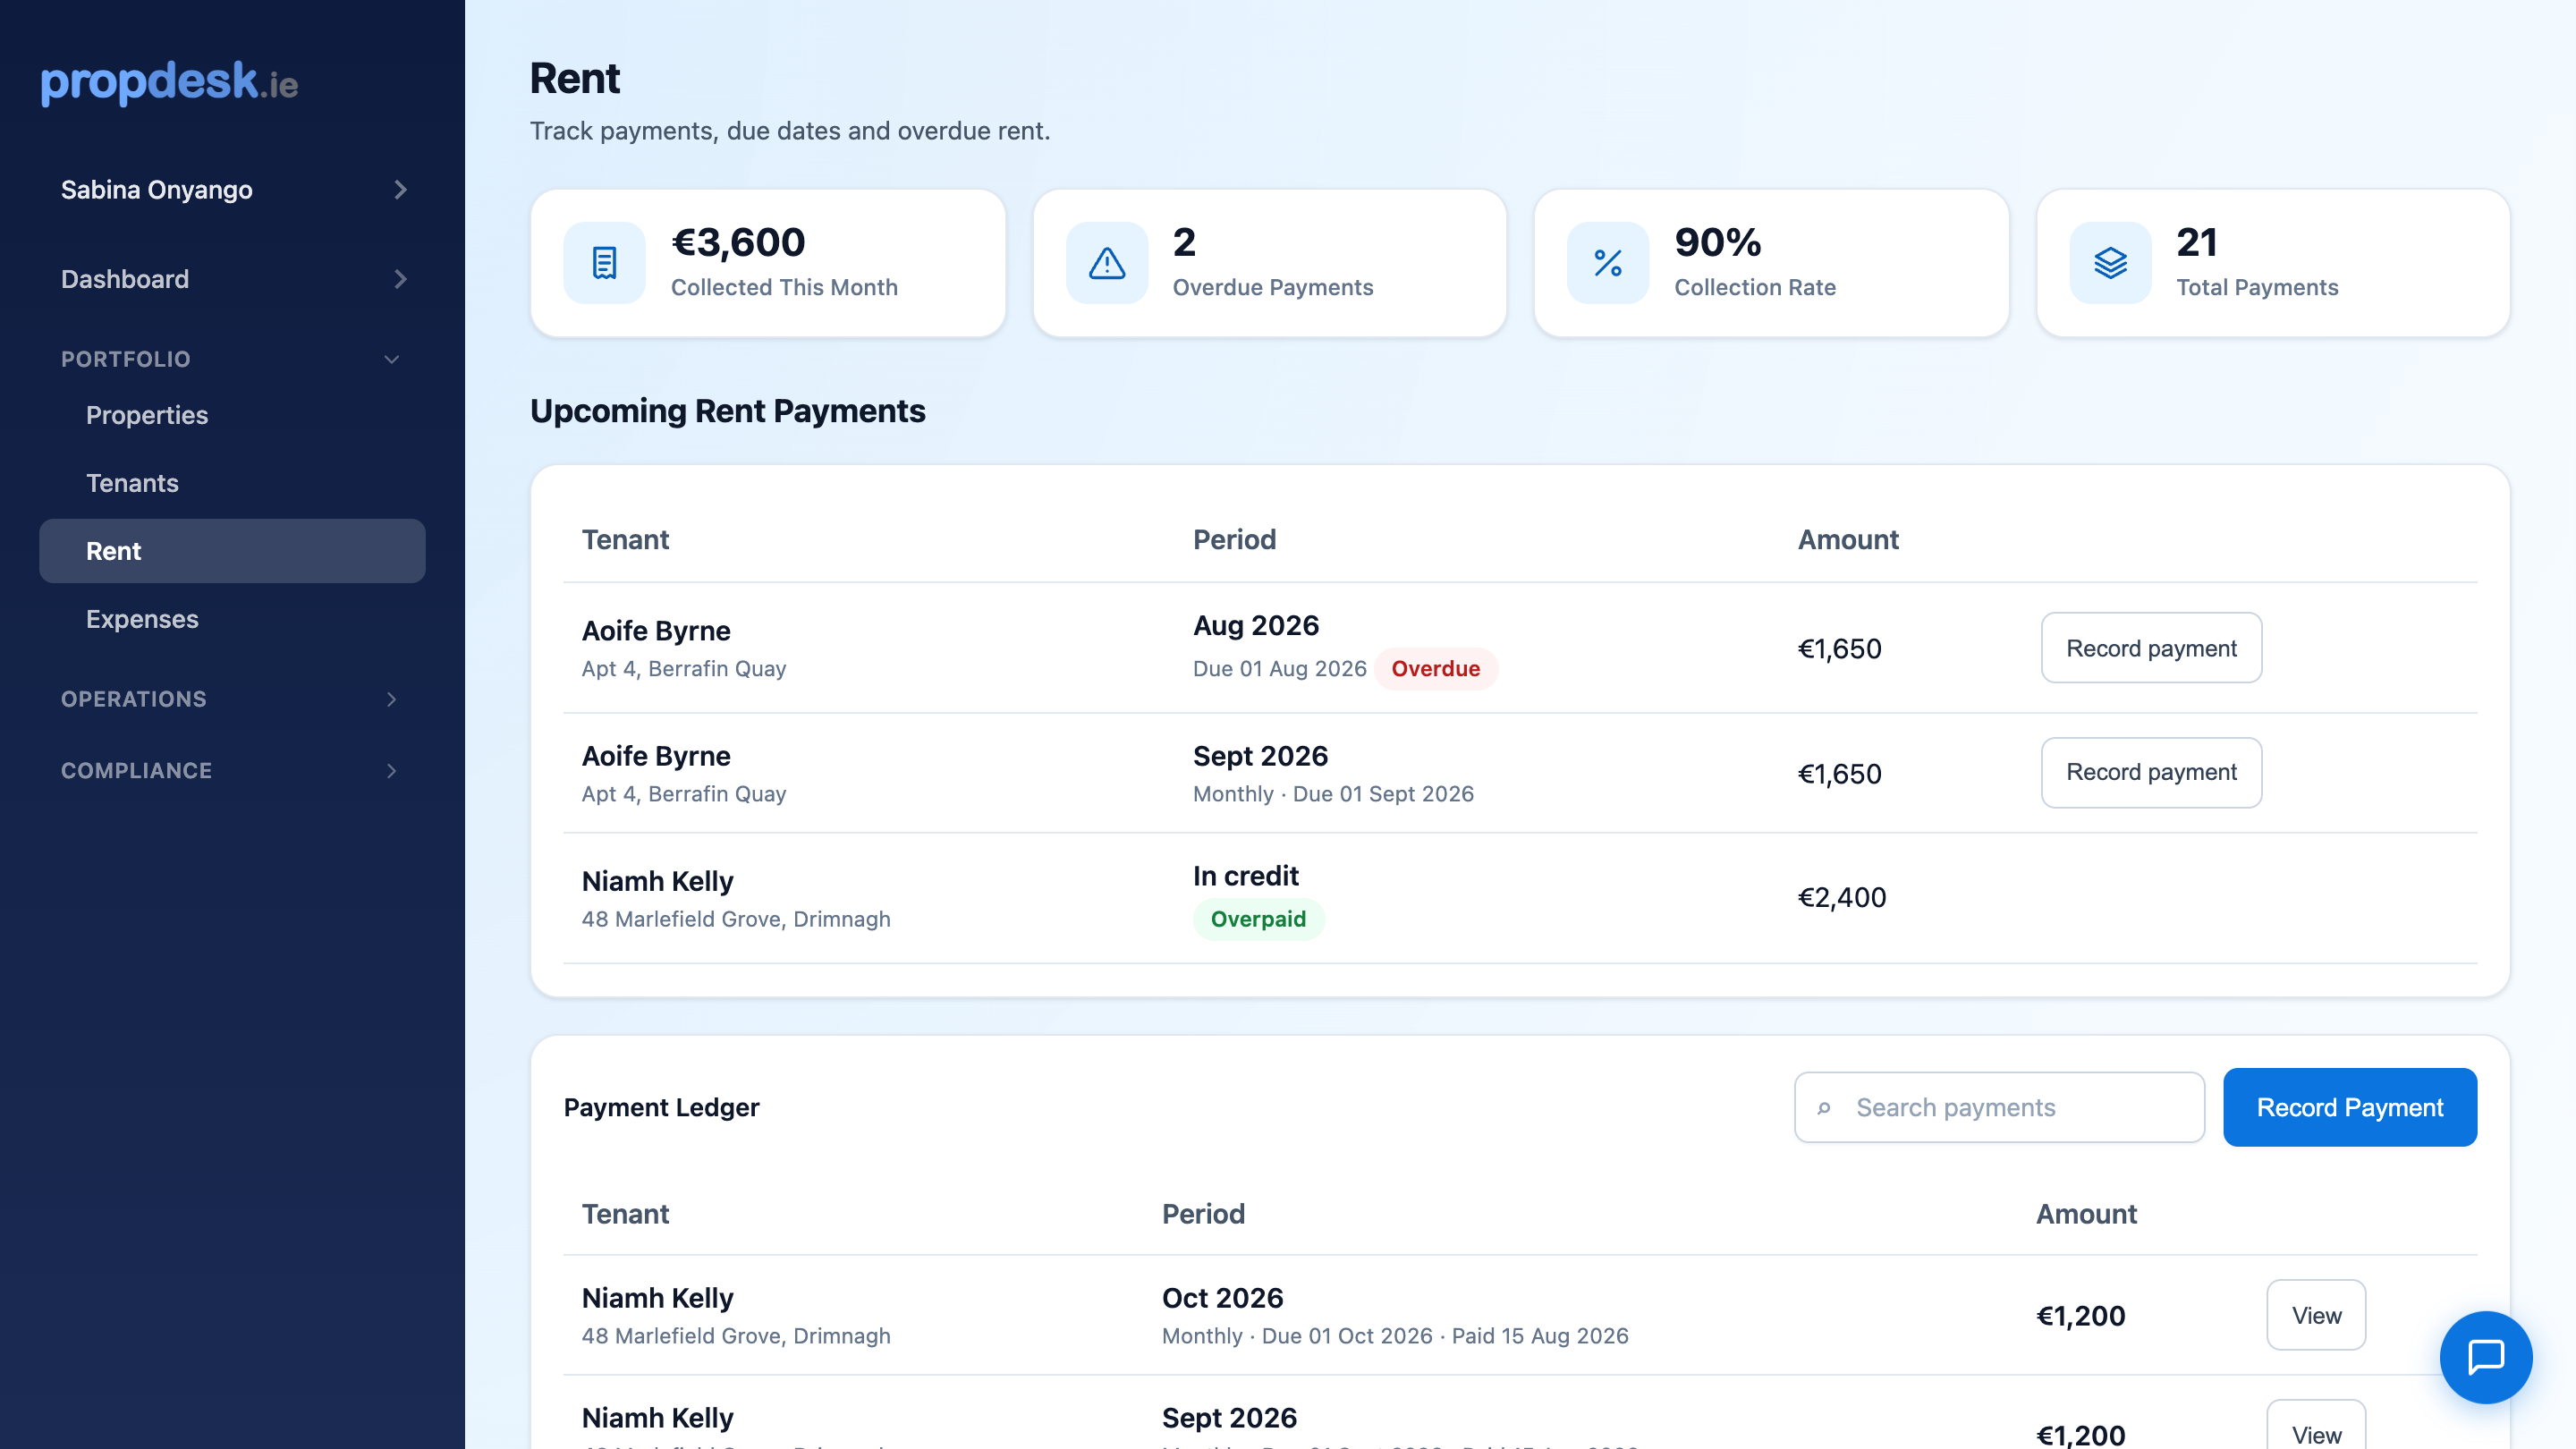Click the red Overdue badge
The width and height of the screenshot is (2576, 1449).
(x=1435, y=669)
